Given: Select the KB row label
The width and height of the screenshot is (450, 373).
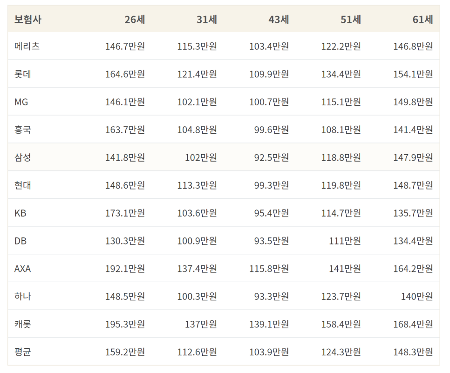Looking at the screenshot, I should click(20, 213).
